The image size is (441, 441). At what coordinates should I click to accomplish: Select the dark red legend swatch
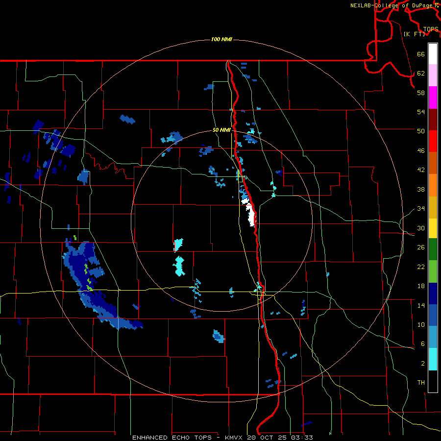point(433,120)
